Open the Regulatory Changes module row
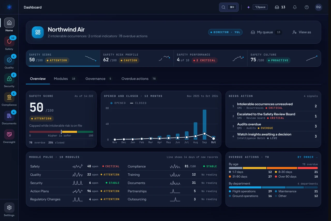Screen dimensions: 331x221 (75, 199)
